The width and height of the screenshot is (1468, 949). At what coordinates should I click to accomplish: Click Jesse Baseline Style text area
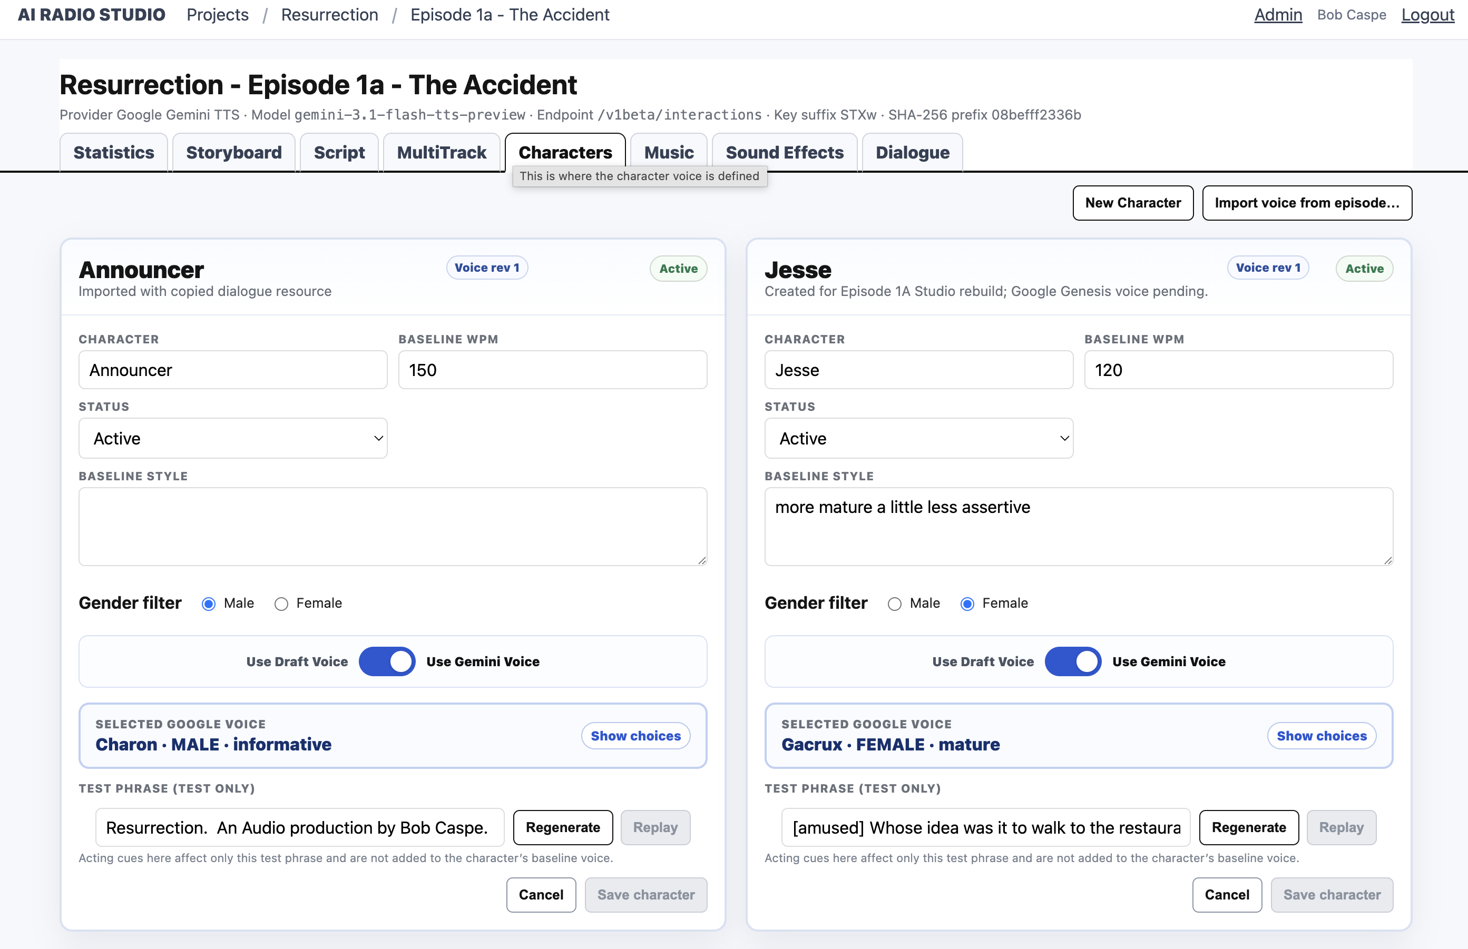coord(1078,526)
